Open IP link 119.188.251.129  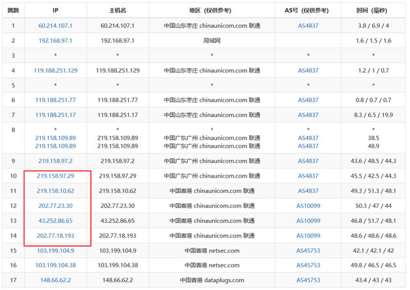point(55,70)
